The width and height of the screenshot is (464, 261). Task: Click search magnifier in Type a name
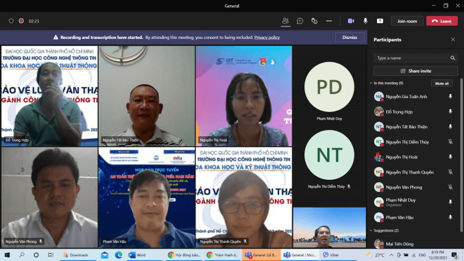452,58
